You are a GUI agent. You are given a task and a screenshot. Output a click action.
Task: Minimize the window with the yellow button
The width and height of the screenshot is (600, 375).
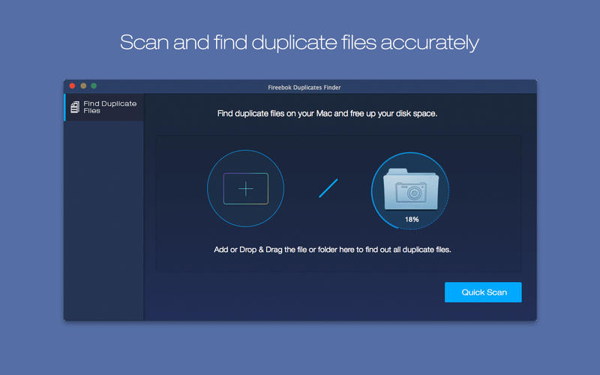click(x=83, y=86)
